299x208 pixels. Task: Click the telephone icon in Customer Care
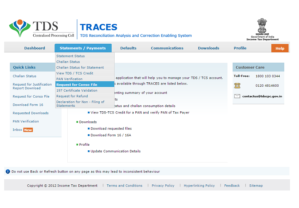click(x=237, y=86)
